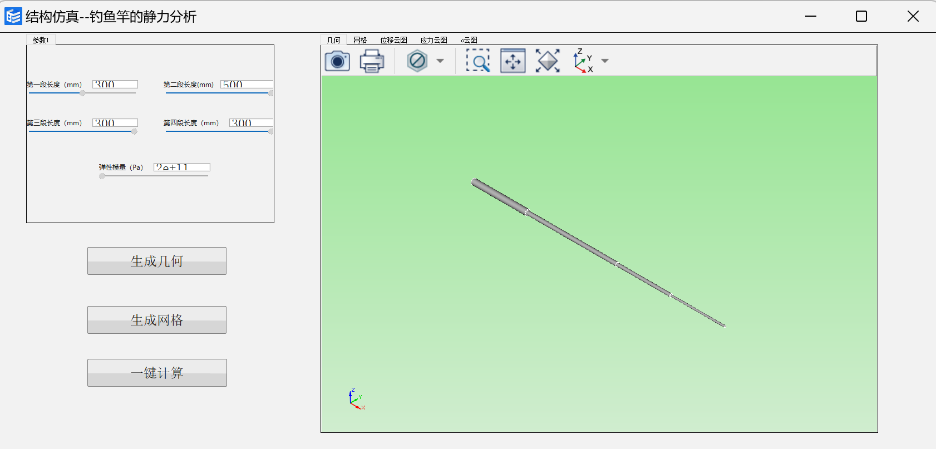The width and height of the screenshot is (936, 449).
Task: Select the last 云图 tab
Action: (469, 40)
